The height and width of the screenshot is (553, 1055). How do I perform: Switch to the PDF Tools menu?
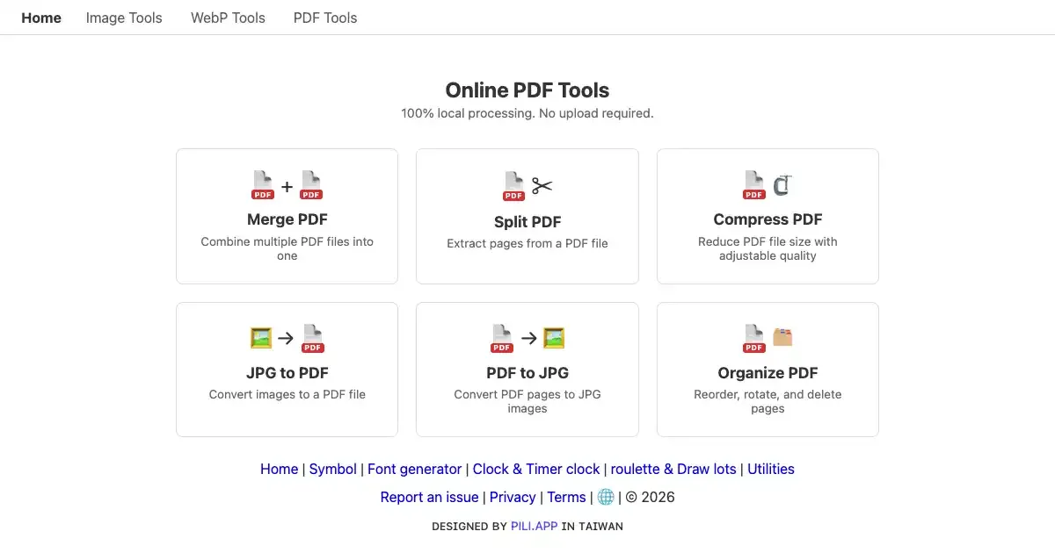pos(325,18)
